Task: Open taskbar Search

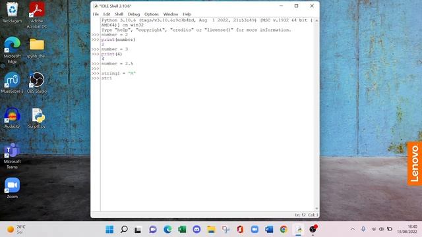Action: click(124, 230)
